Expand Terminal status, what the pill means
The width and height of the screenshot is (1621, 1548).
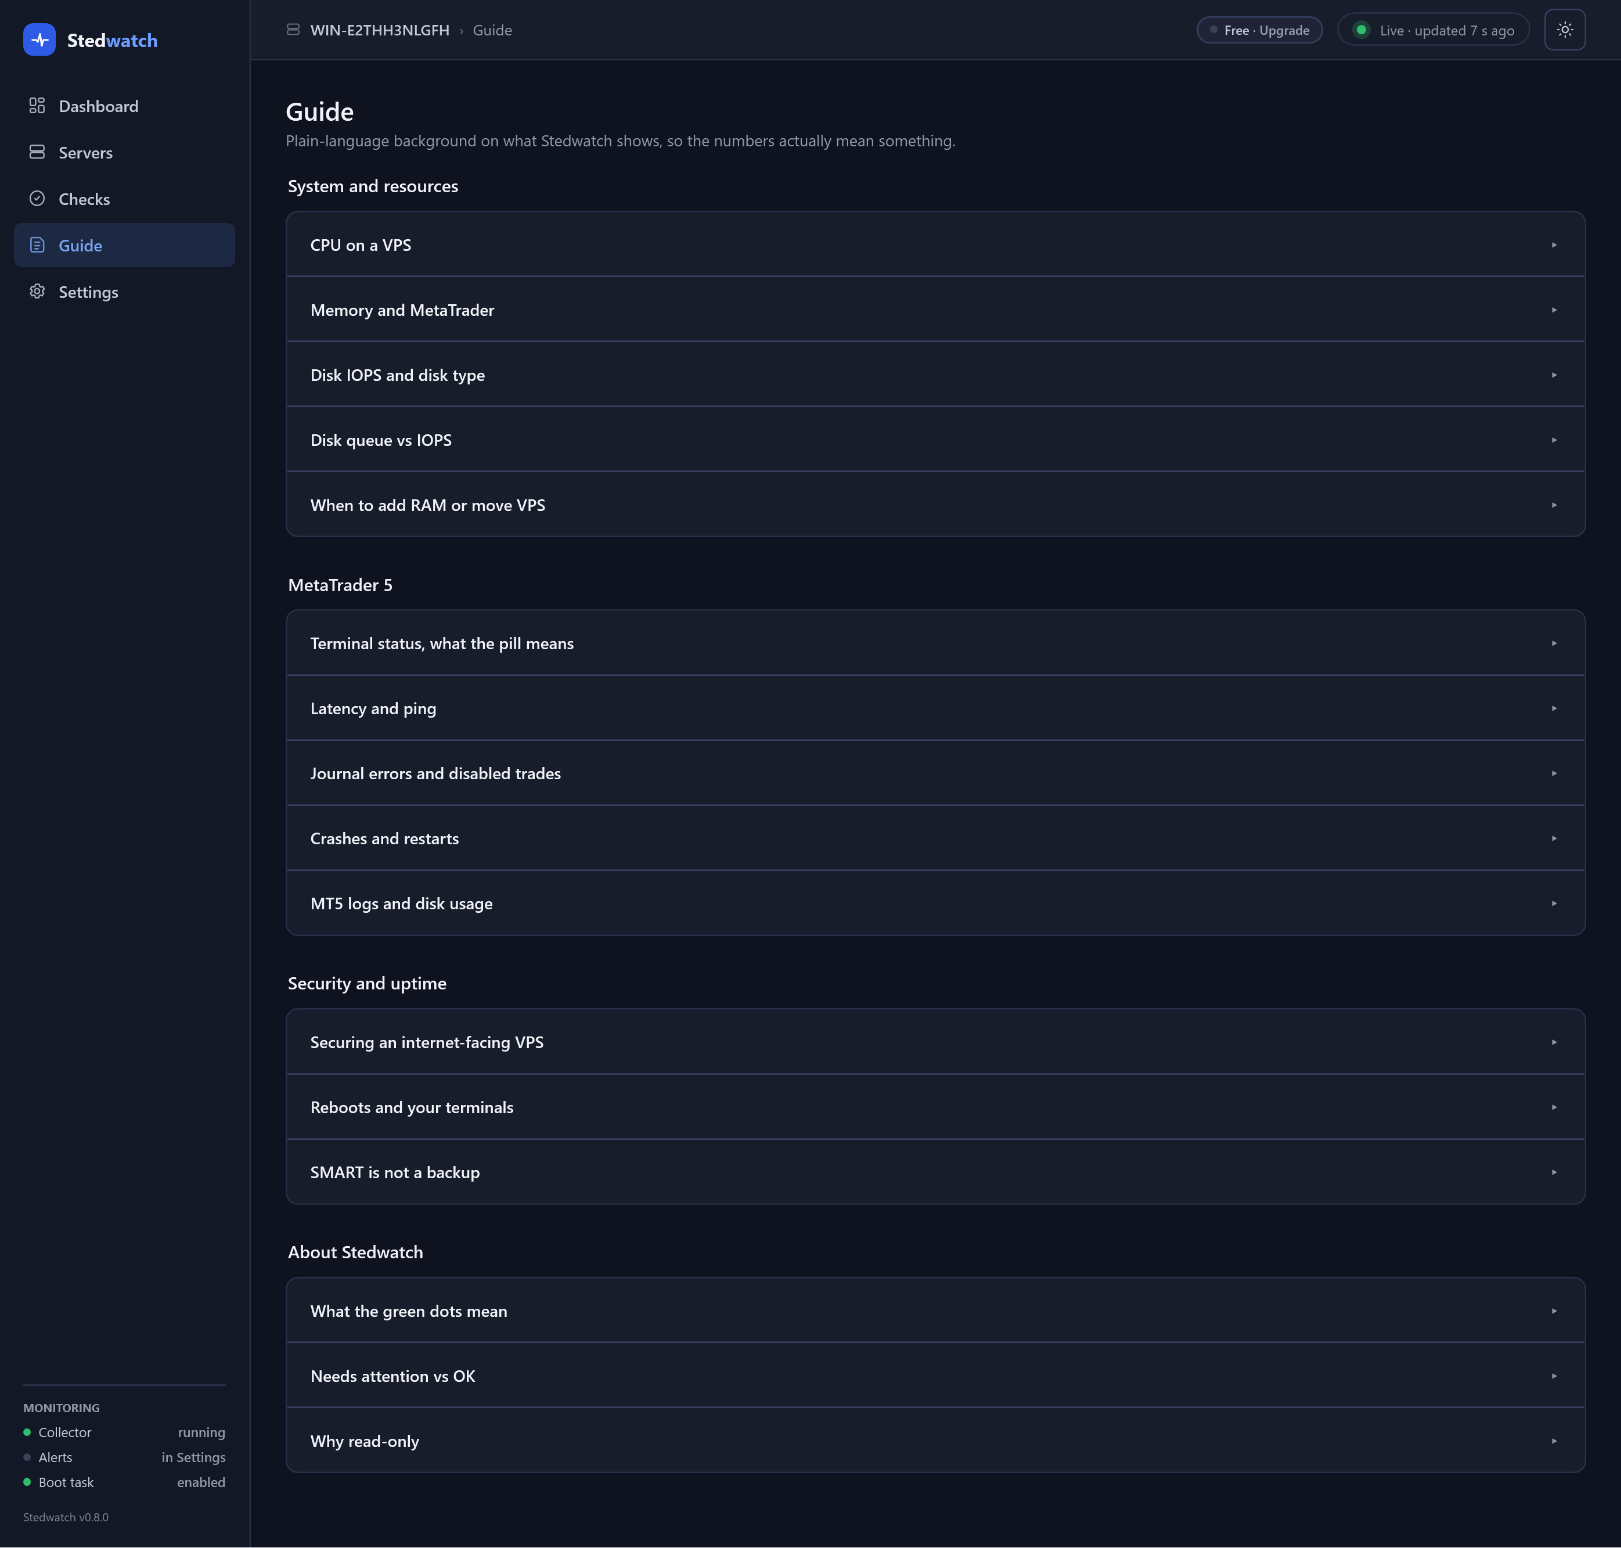pos(935,643)
